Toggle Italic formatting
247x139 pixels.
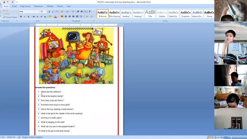coord(25,17)
